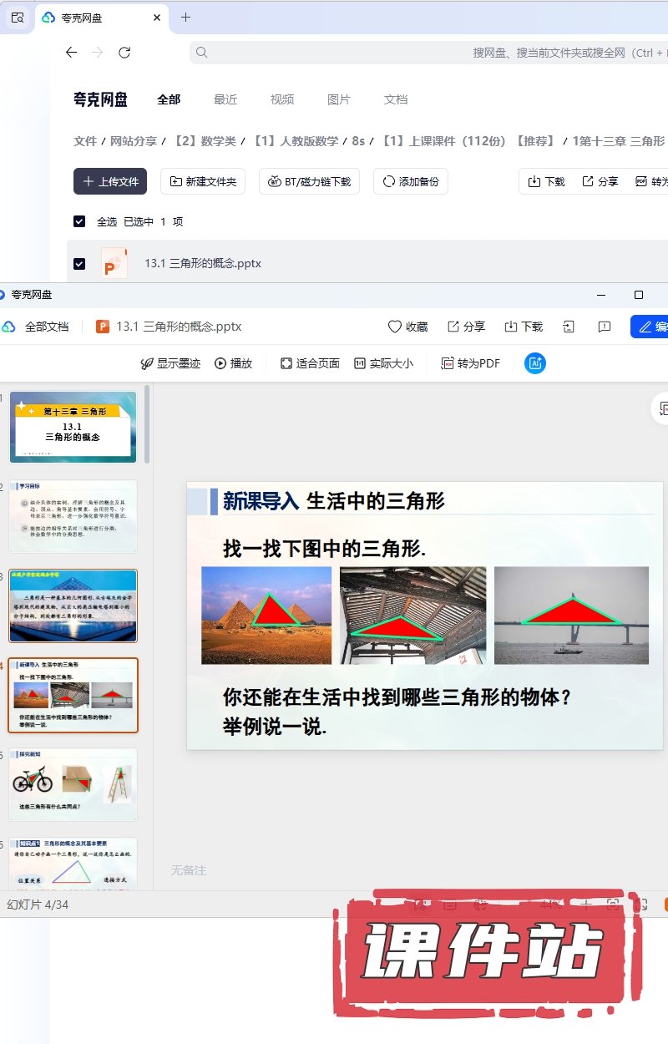
Task: Open the 视频 tab in 夸克网盘
Action: (282, 99)
